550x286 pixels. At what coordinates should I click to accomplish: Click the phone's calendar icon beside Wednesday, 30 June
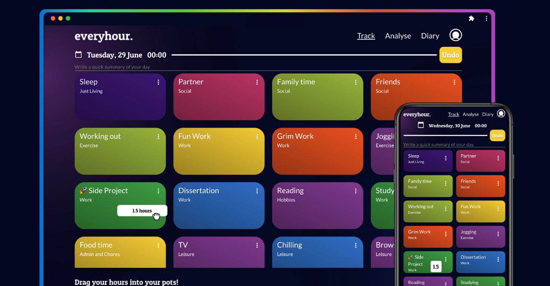click(x=421, y=125)
